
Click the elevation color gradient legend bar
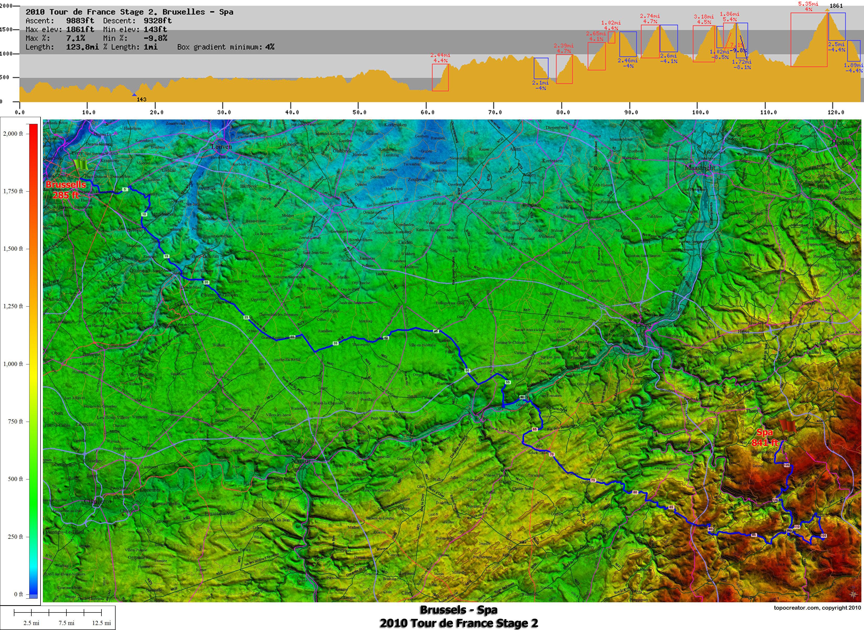(x=33, y=361)
